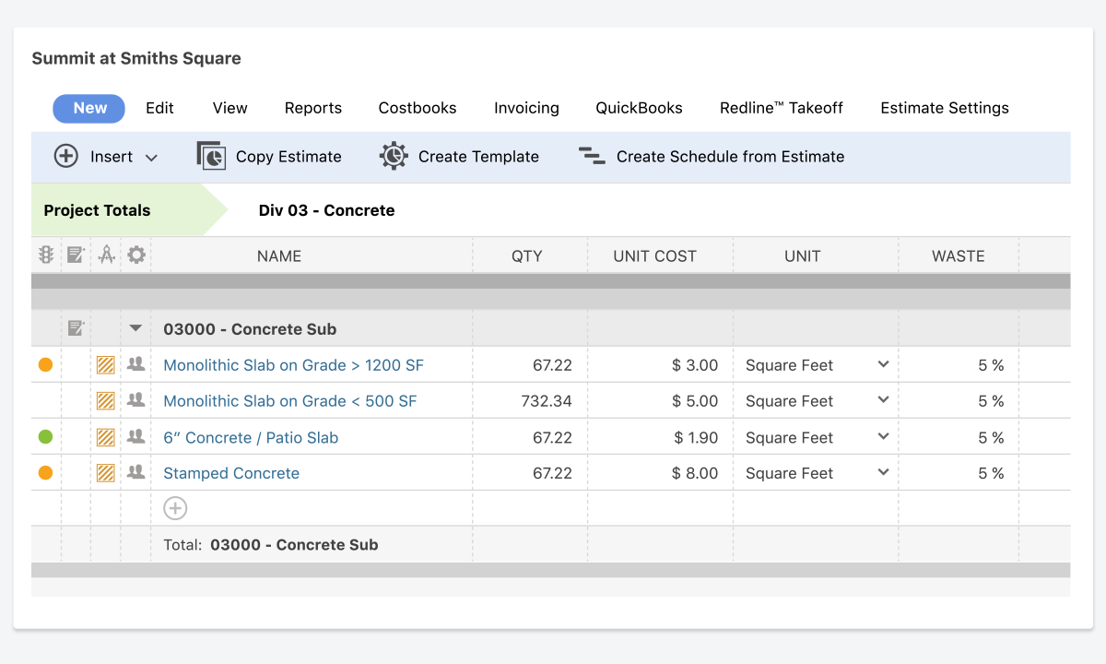Screen dimensions: 1106x664
Task: Click the green status dot for Patio Slab
Action: pyautogui.click(x=45, y=437)
